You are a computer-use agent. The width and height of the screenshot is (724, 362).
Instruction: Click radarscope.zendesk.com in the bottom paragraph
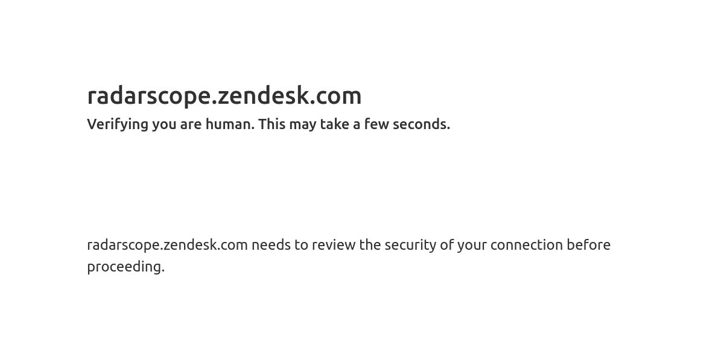point(167,245)
